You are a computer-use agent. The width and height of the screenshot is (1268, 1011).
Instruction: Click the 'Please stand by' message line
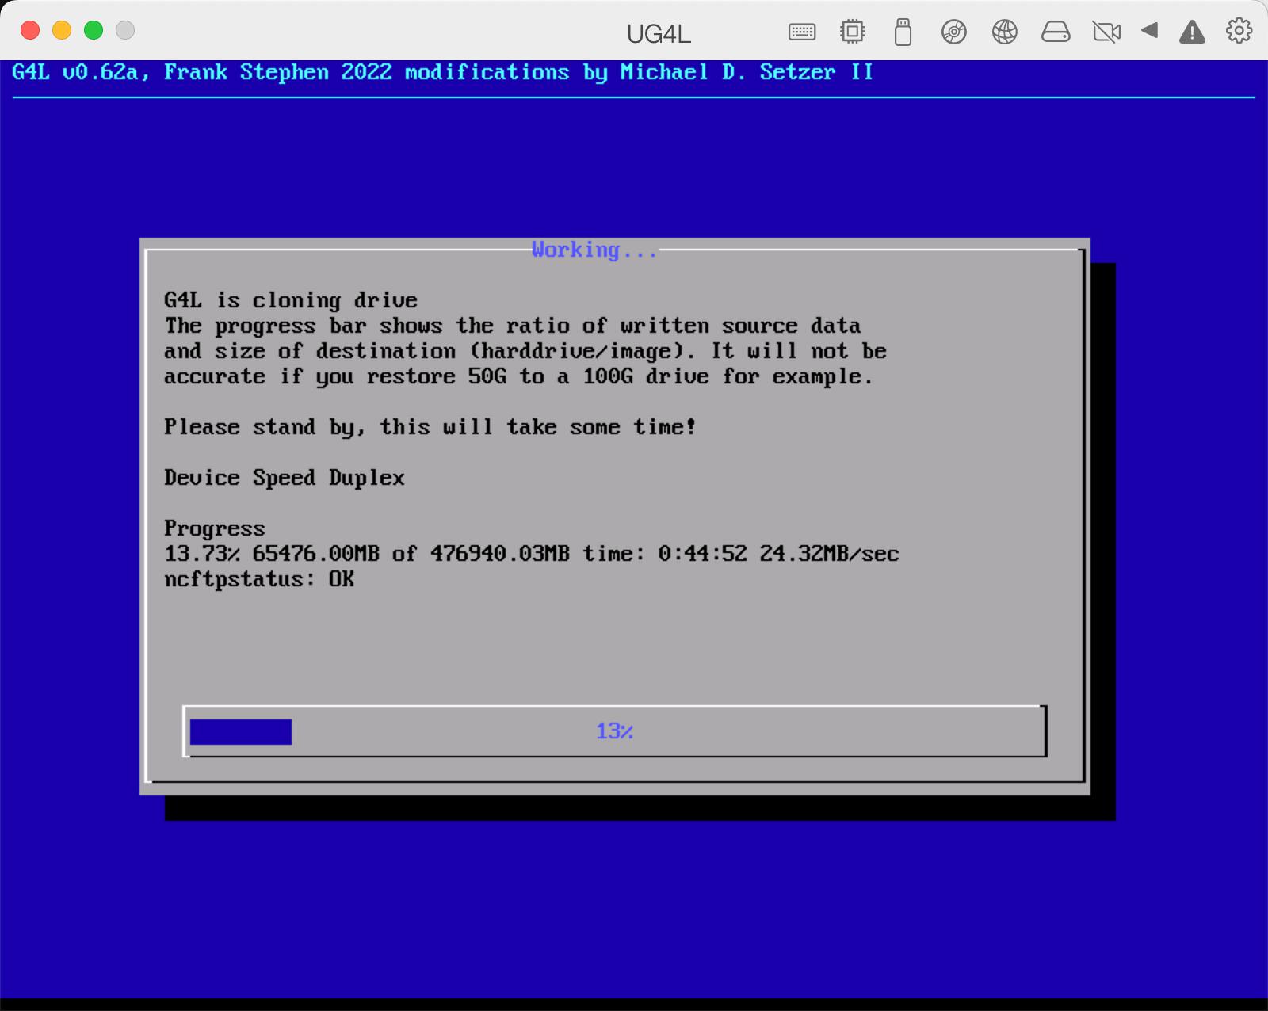click(x=430, y=427)
